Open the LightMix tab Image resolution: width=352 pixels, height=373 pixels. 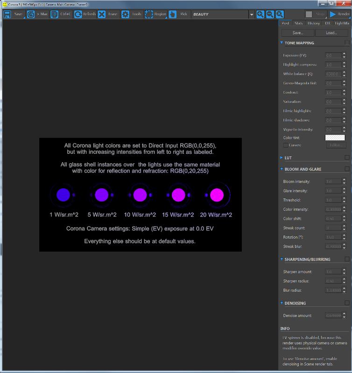pyautogui.click(x=342, y=23)
